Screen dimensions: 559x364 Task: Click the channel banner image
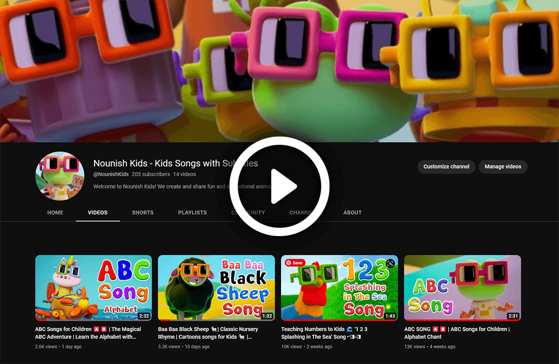tap(279, 71)
